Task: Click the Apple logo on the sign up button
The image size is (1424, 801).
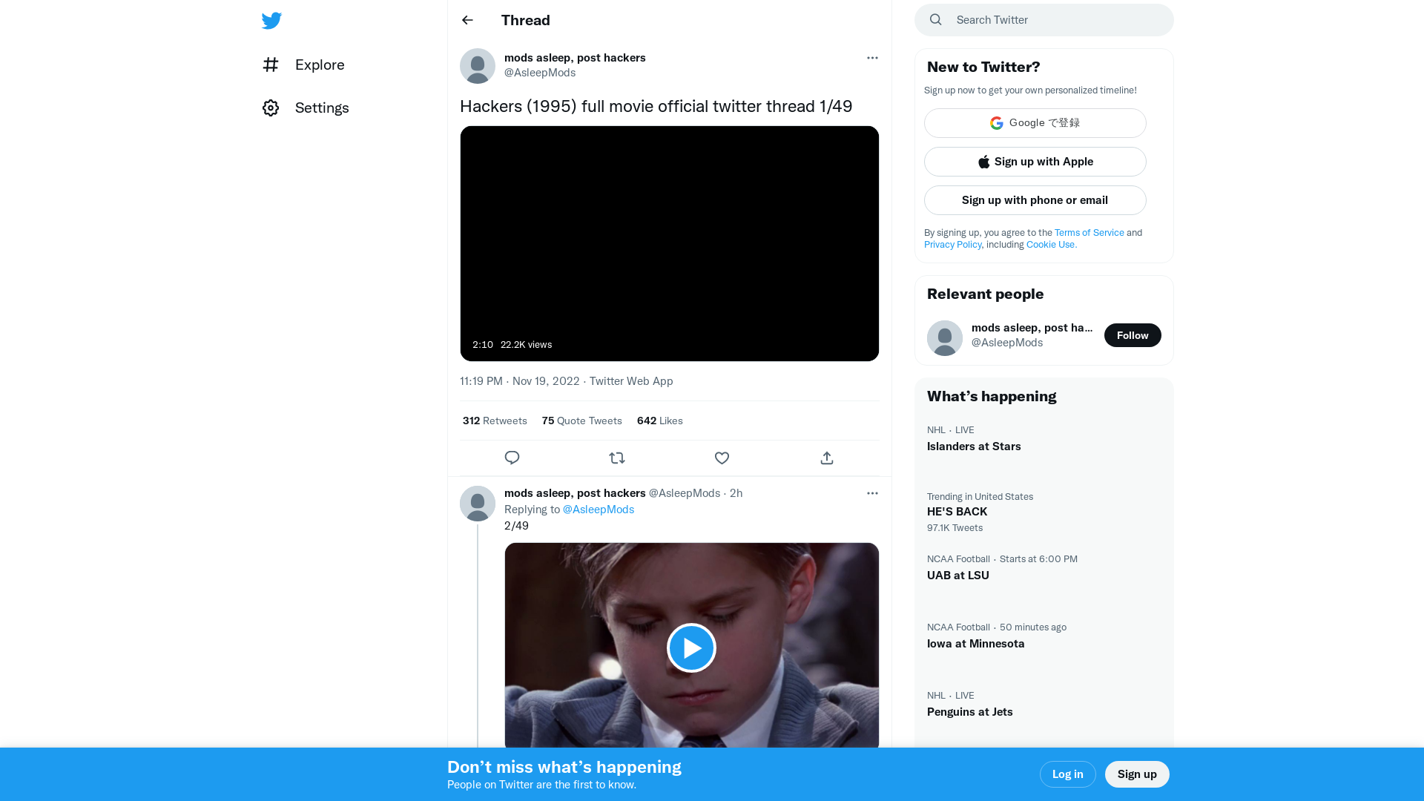Action: pyautogui.click(x=983, y=162)
